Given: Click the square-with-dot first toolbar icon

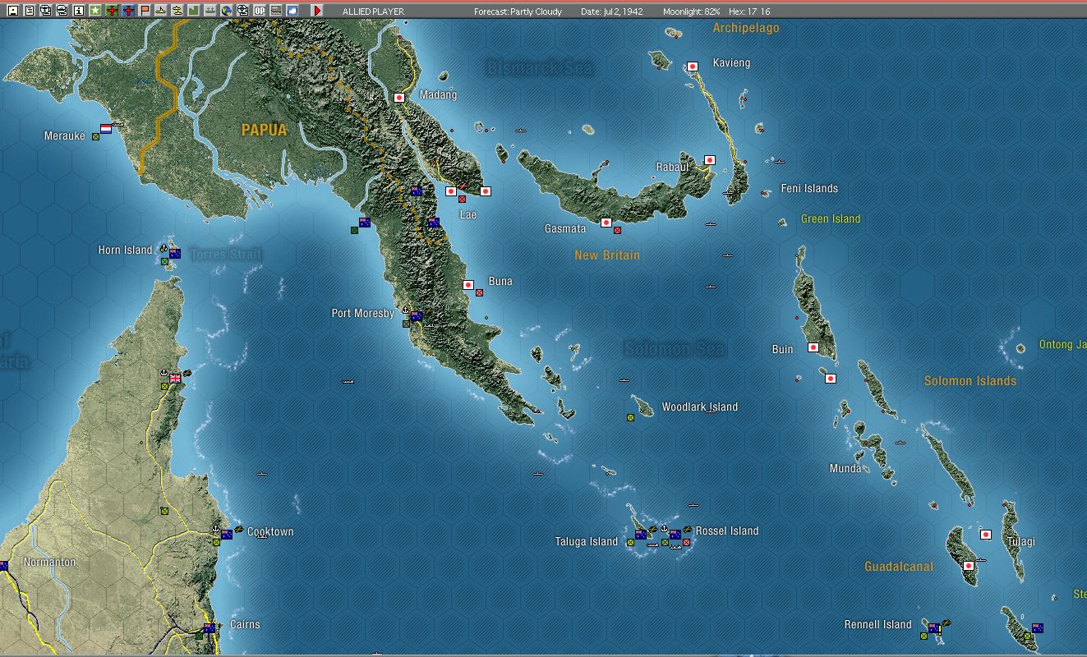Looking at the screenshot, I should pyautogui.click(x=13, y=11).
